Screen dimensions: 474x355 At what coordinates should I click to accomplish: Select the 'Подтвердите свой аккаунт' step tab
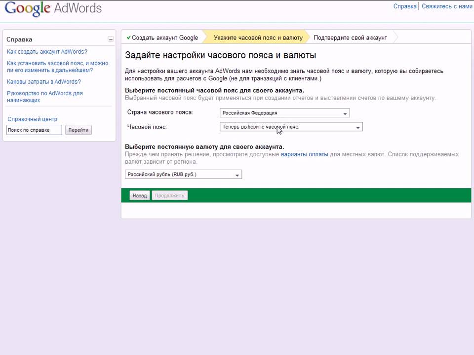click(350, 38)
